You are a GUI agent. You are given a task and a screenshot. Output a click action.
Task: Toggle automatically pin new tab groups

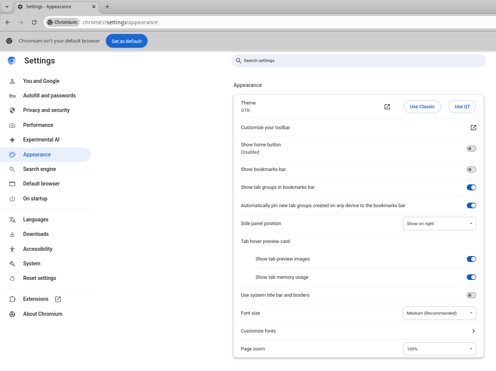point(471,206)
